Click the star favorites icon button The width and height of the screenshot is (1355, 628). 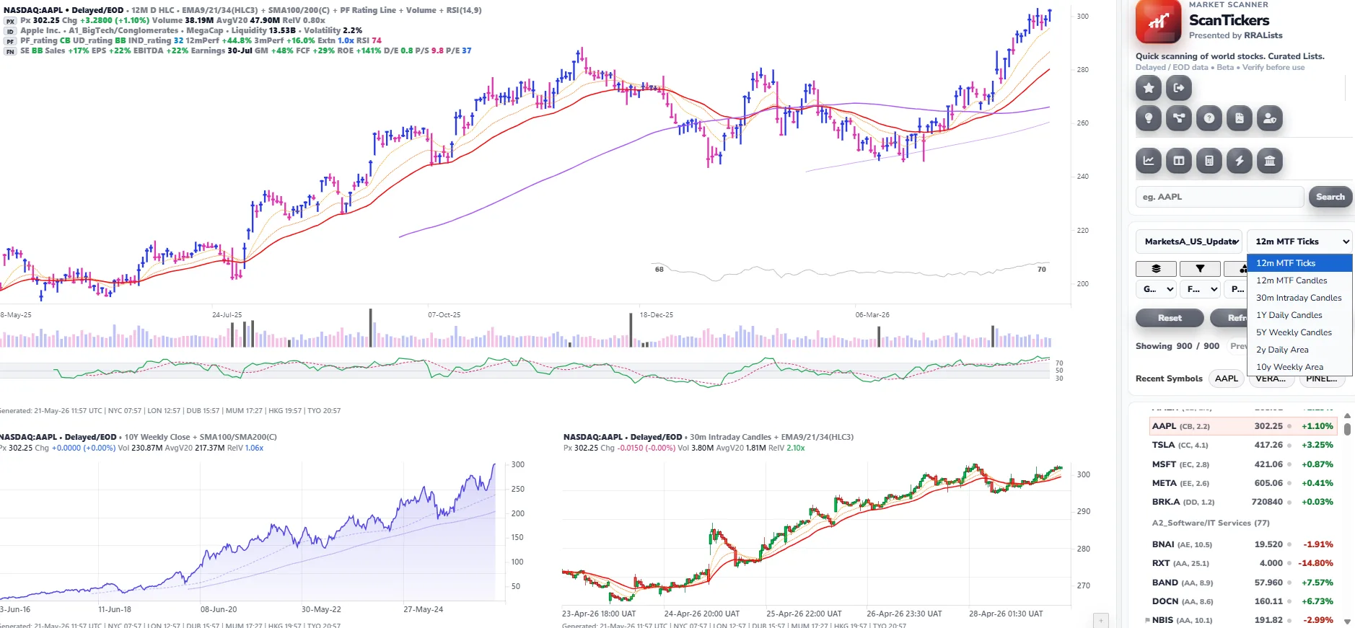coord(1149,88)
